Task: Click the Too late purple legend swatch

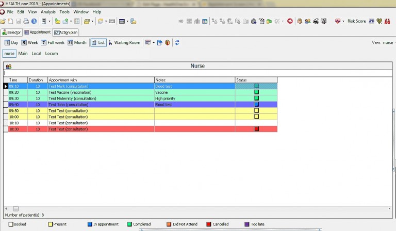Action: click(247, 224)
